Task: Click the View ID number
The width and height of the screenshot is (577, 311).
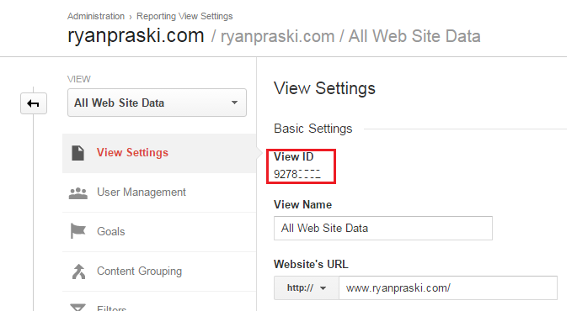Action: coord(297,174)
